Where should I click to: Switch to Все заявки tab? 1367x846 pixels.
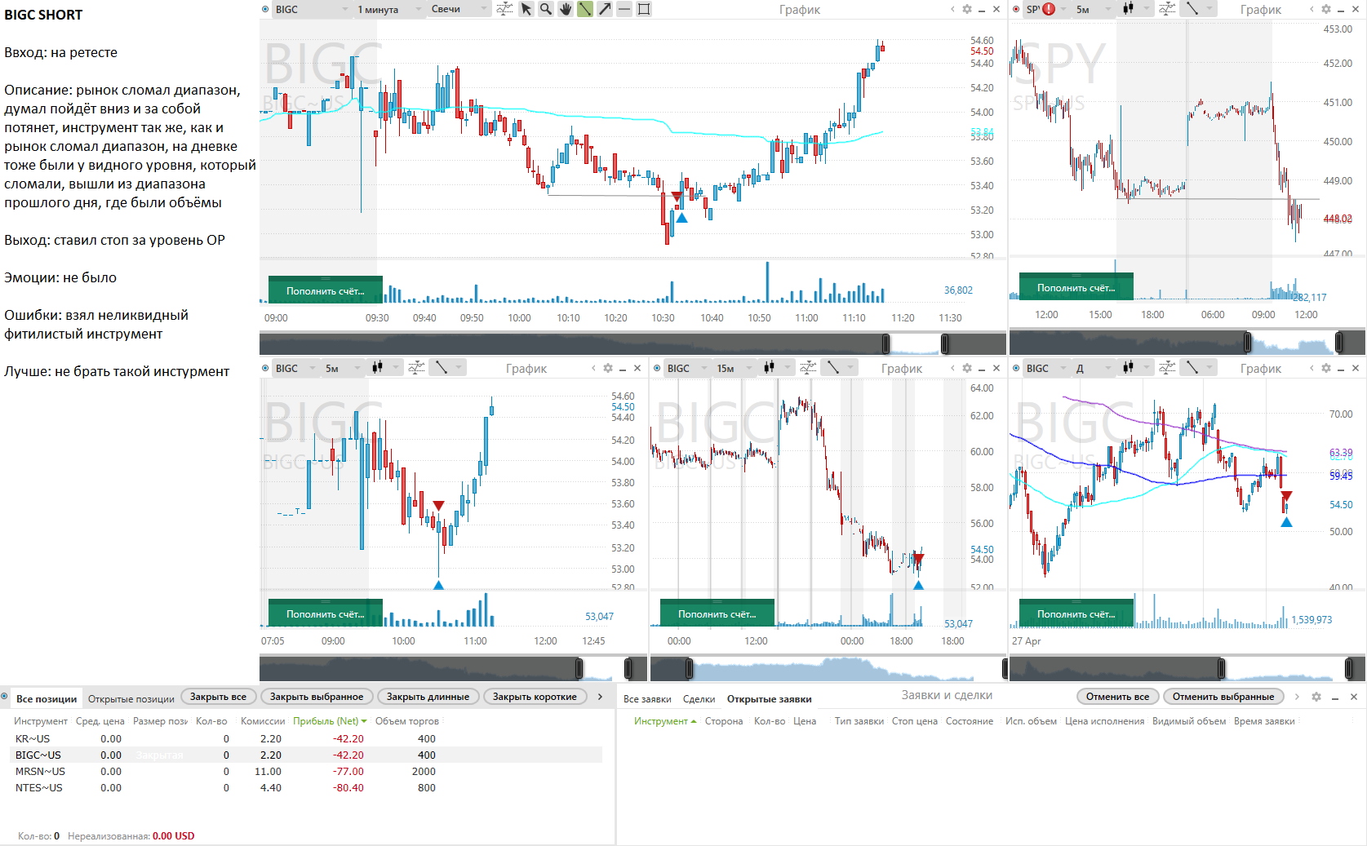(x=647, y=698)
